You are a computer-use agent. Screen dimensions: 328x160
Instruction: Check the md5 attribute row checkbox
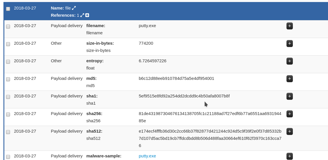(8, 79)
